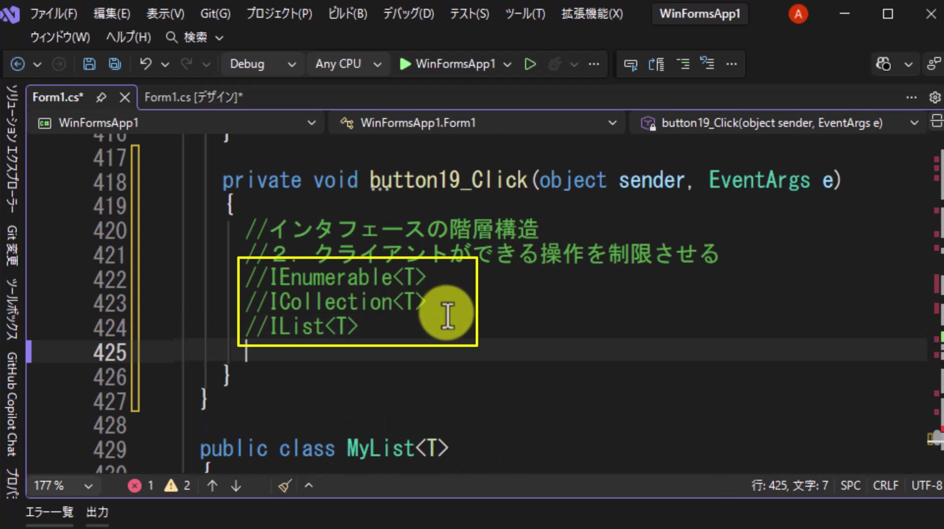
Task: Click the redo icon
Action: 186,64
